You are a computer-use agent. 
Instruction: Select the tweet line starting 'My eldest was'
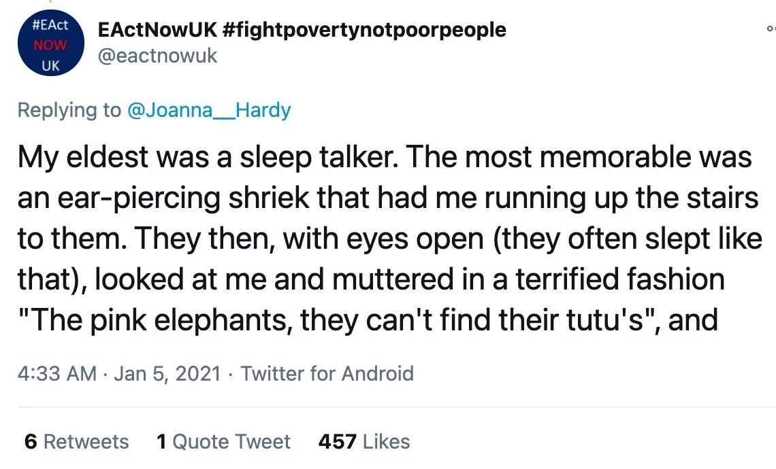pyautogui.click(x=385, y=157)
